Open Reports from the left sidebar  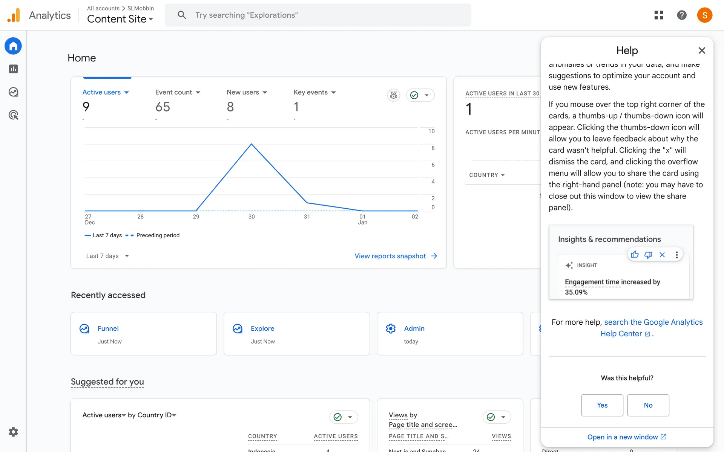[14, 69]
